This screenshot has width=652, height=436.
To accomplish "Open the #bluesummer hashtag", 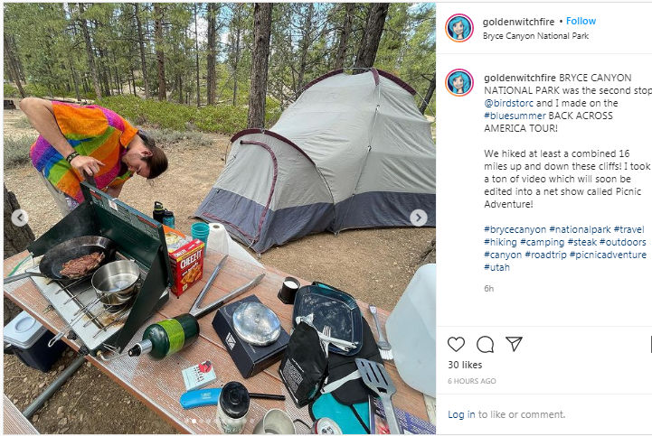I will [x=515, y=116].
